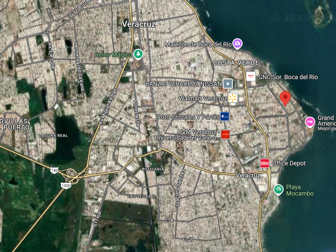Click the LAGUNA REAL area label
336x252 pixels.
click(x=53, y=136)
